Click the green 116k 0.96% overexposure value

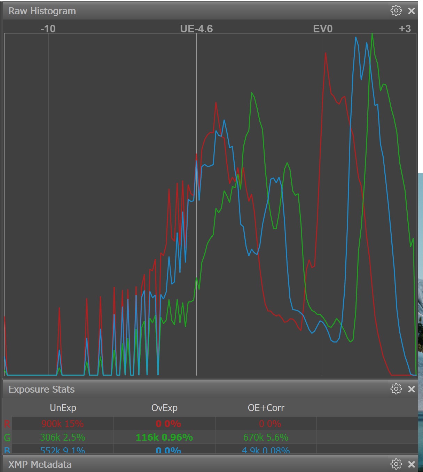click(164, 437)
